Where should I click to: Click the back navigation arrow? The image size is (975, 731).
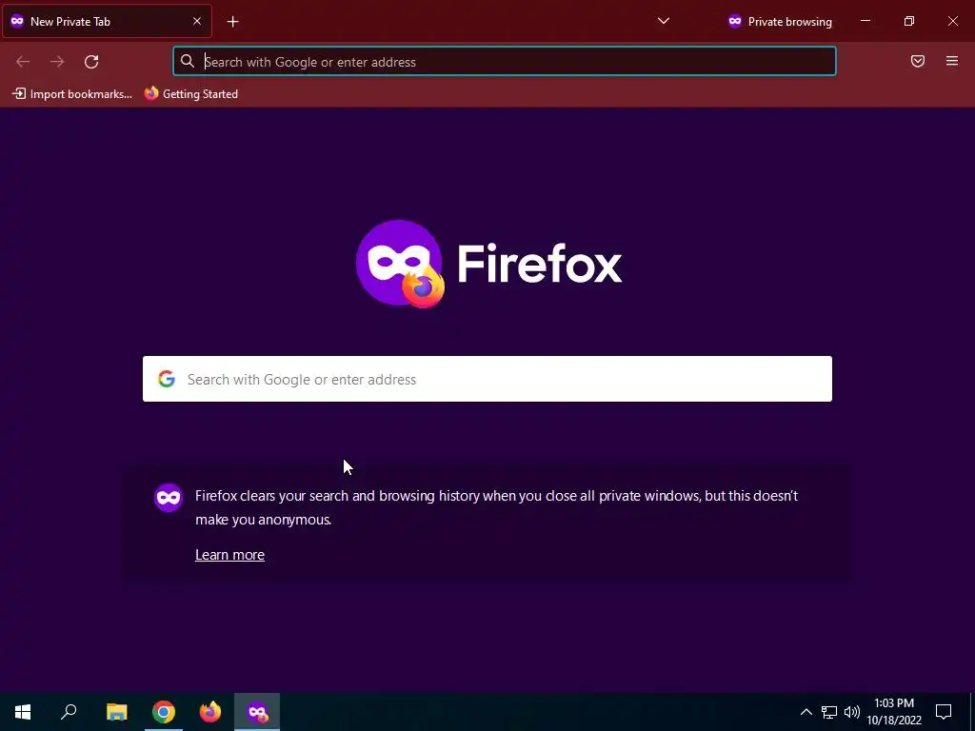[23, 62]
